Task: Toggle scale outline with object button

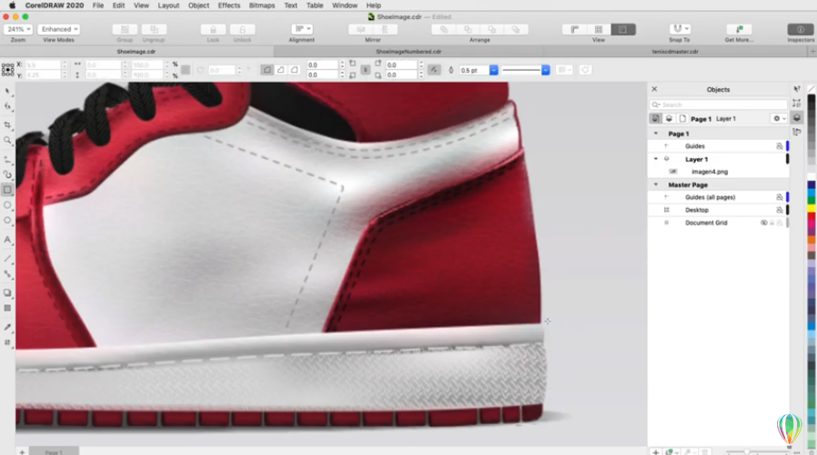Action: [433, 70]
